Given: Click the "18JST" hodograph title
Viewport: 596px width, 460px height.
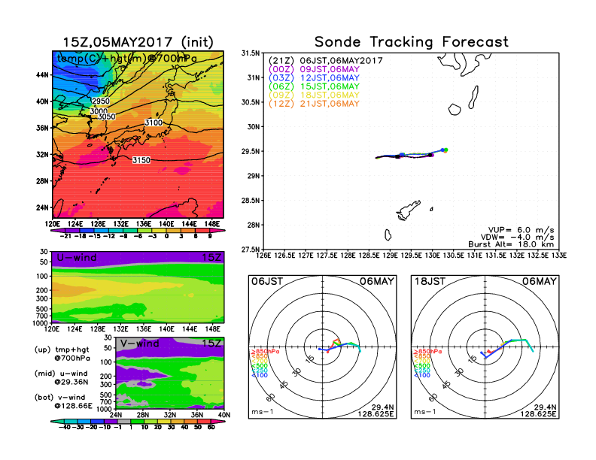Looking at the screenshot, I should click(x=430, y=282).
